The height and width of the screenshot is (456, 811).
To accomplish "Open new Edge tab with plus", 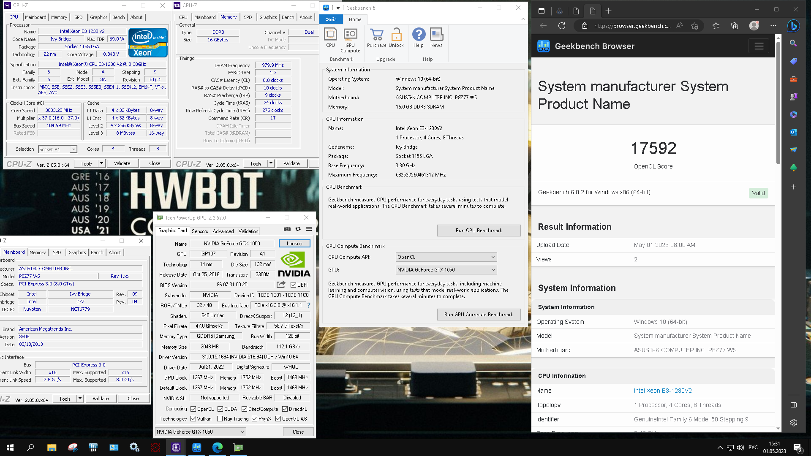I will [608, 11].
